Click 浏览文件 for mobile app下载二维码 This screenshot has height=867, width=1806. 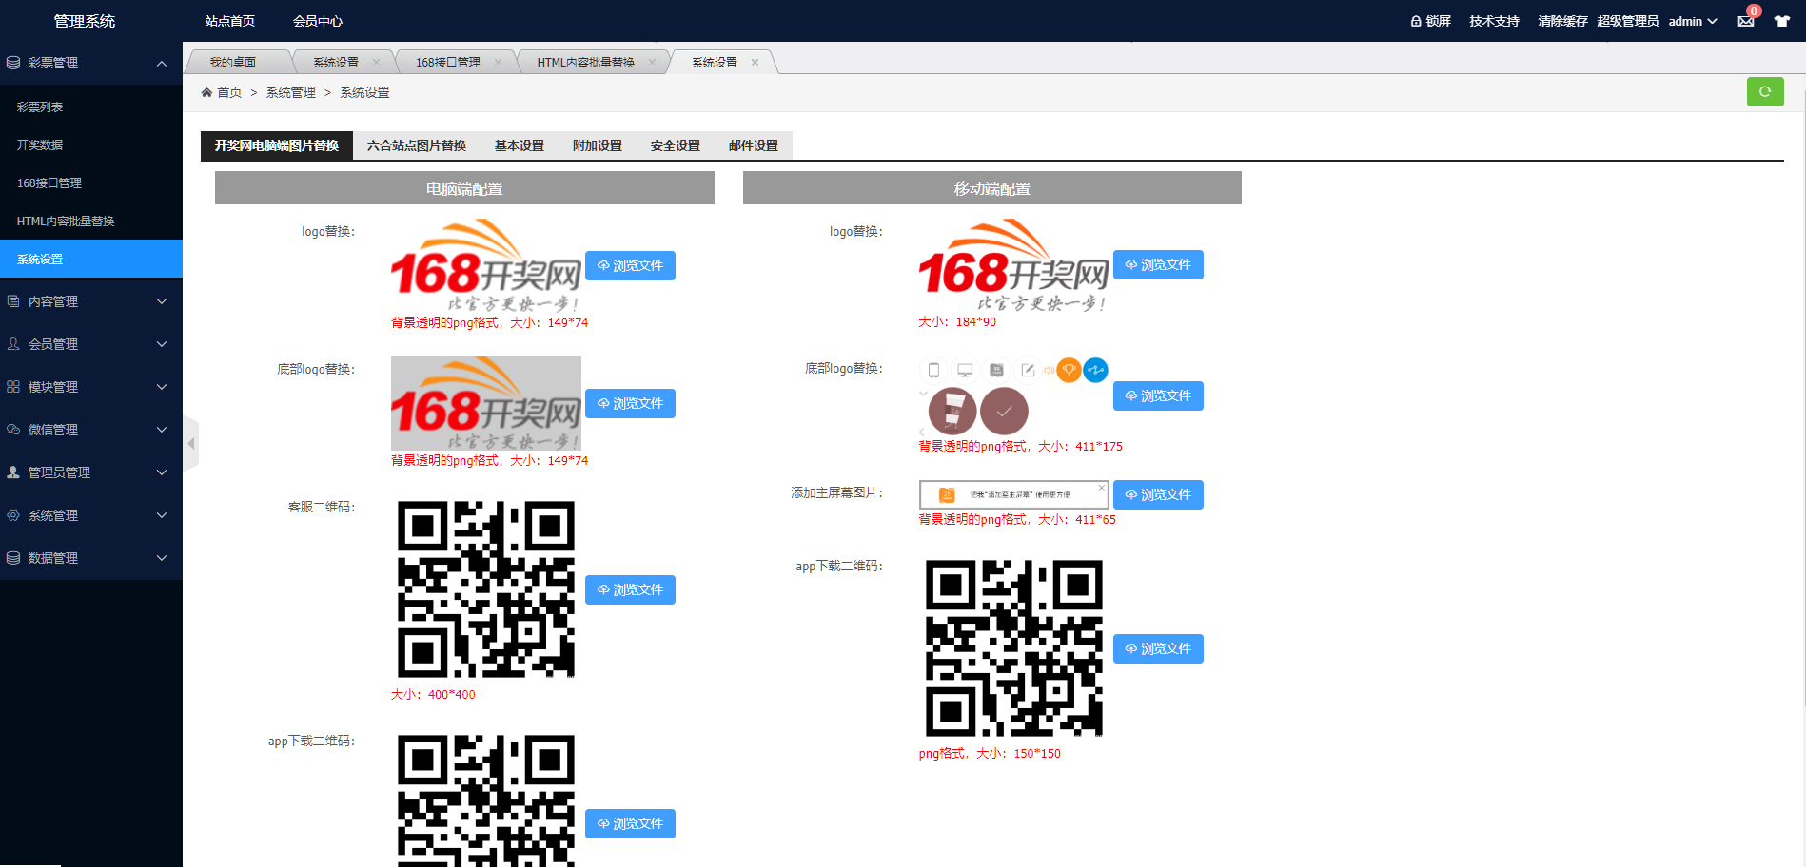tap(1158, 649)
